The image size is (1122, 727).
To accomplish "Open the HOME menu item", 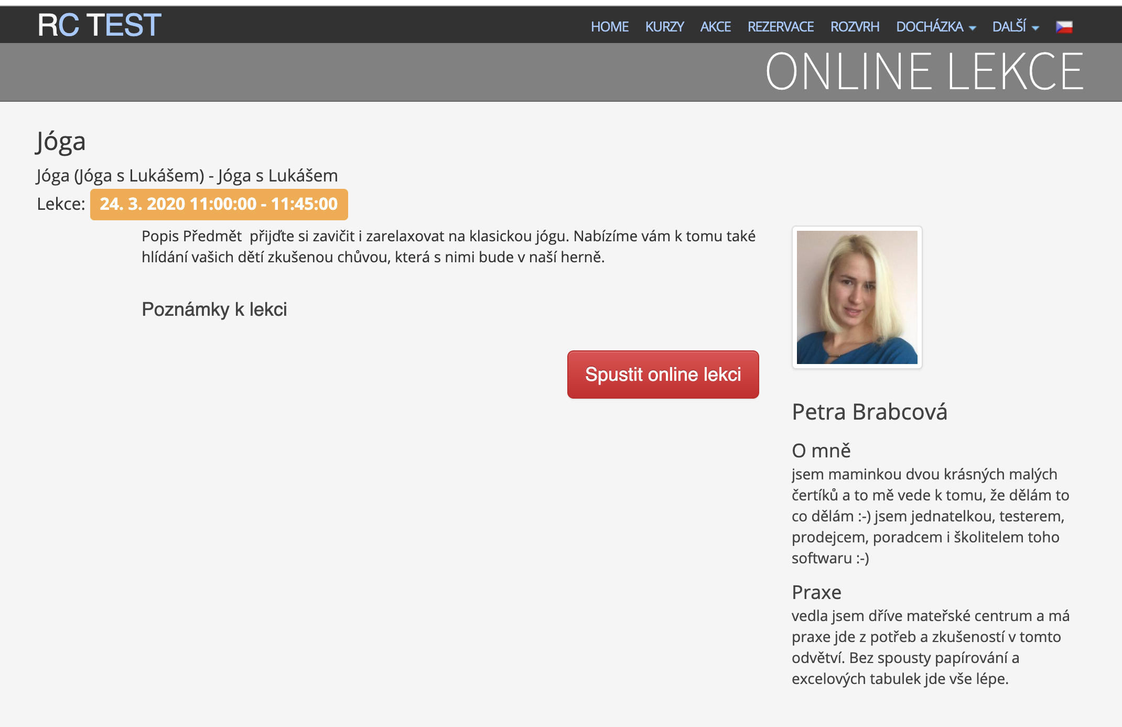I will (609, 27).
